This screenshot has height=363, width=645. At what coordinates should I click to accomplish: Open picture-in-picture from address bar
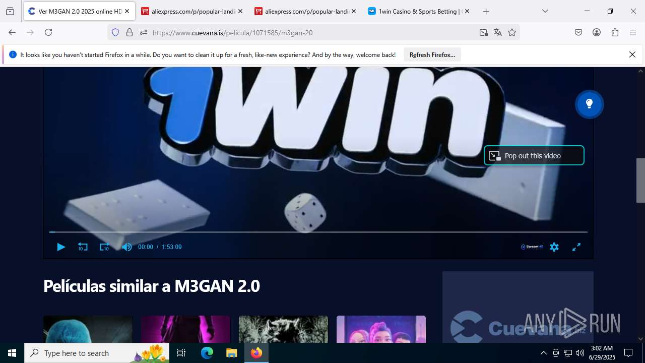pos(484,32)
